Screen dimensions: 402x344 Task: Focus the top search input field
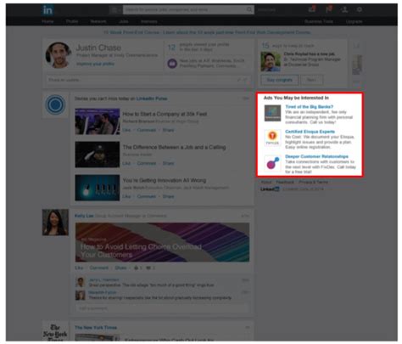(184, 10)
